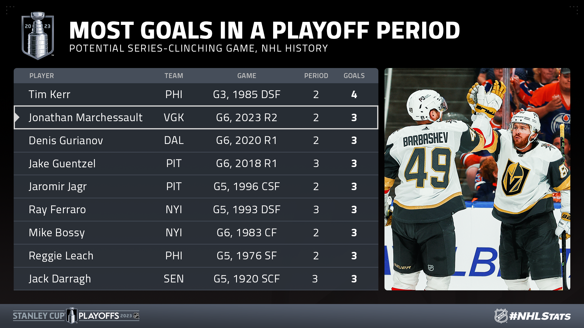Image resolution: width=584 pixels, height=328 pixels.
Task: Click the PERIOD column header
Action: tap(316, 76)
